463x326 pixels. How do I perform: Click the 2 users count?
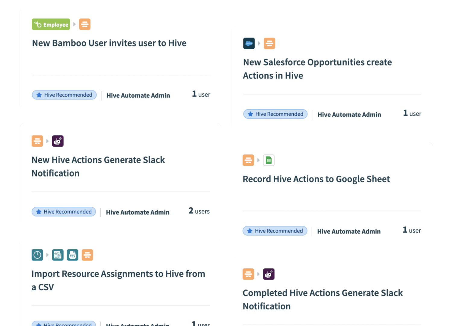[199, 211]
